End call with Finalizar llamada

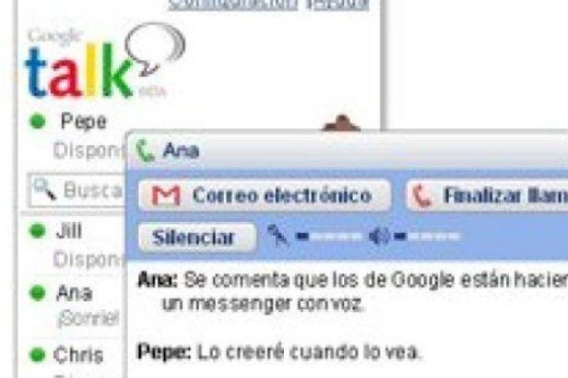click(x=488, y=195)
